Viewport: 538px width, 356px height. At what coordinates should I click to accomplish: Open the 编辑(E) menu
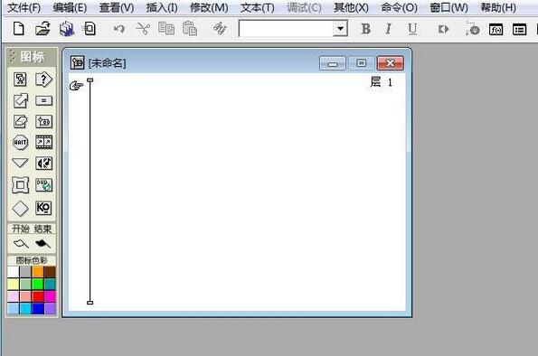(x=70, y=7)
